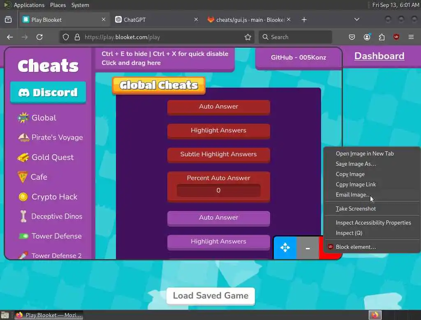The width and height of the screenshot is (421, 320).
Task: Open the Pocket save icon
Action: pos(352,37)
